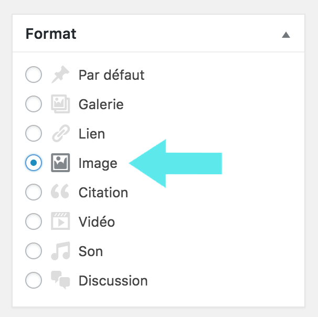Image resolution: width=318 pixels, height=317 pixels.
Task: Click the Vidéo text label
Action: [97, 222]
